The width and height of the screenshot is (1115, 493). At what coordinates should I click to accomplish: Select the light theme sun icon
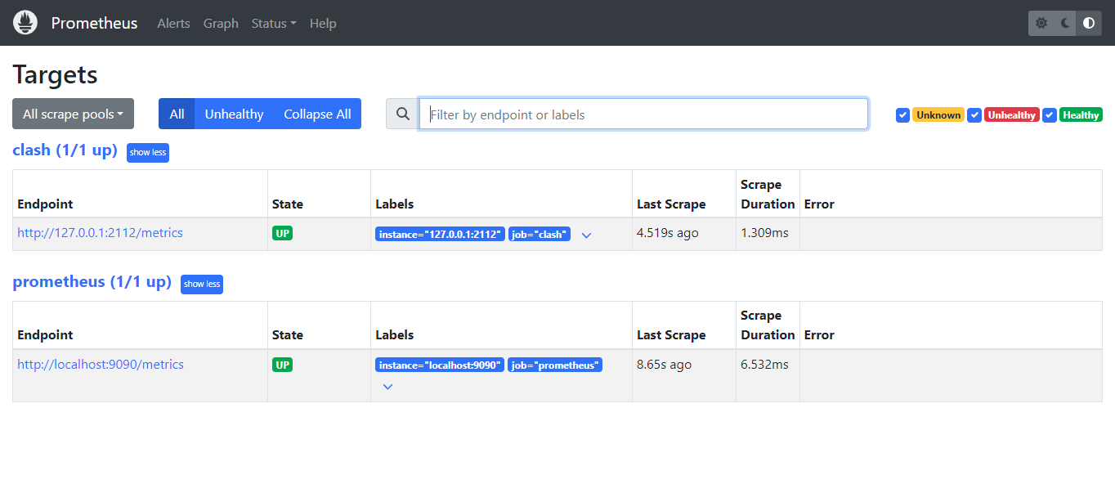(1041, 23)
